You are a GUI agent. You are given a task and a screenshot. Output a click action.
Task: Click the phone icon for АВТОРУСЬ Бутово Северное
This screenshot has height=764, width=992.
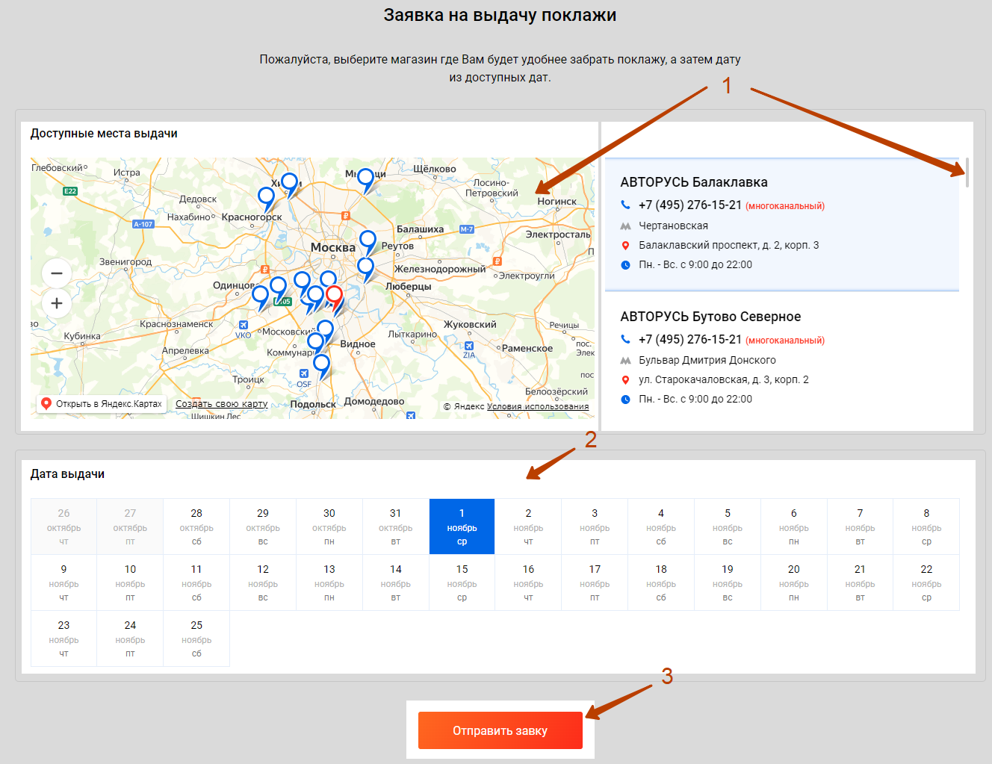point(626,339)
